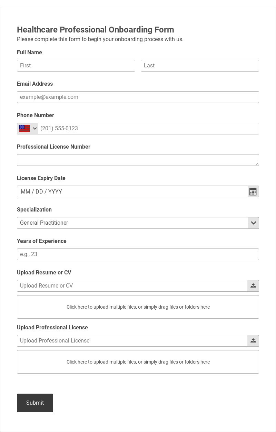The height and width of the screenshot is (432, 276).
Task: Focus the Last name field
Action: click(200, 66)
